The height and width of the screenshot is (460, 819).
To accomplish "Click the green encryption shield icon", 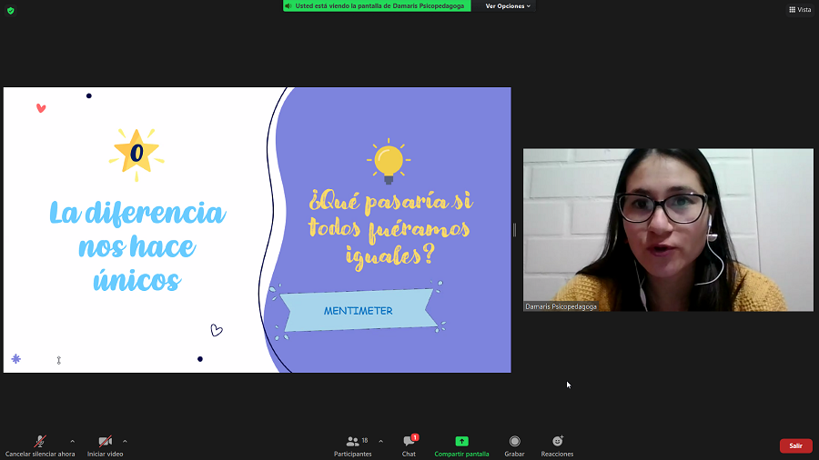I will pos(10,10).
